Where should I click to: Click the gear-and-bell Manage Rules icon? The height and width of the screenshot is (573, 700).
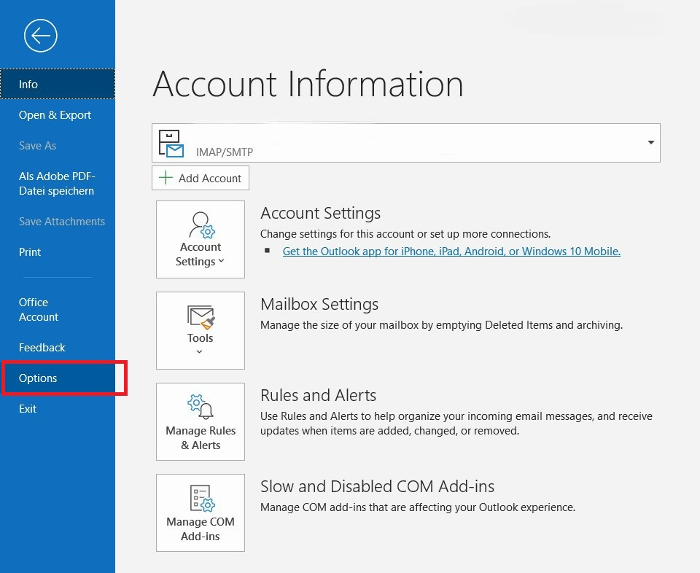[201, 407]
